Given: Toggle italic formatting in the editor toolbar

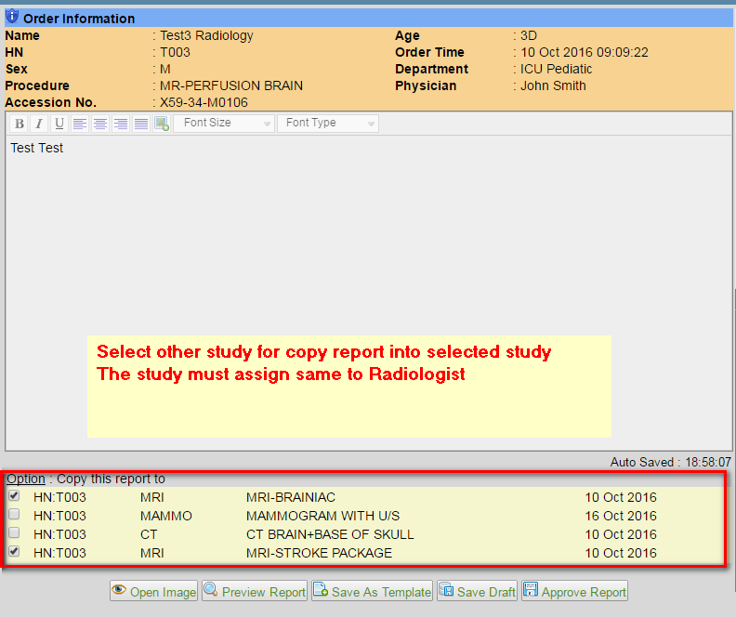Looking at the screenshot, I should click(39, 124).
